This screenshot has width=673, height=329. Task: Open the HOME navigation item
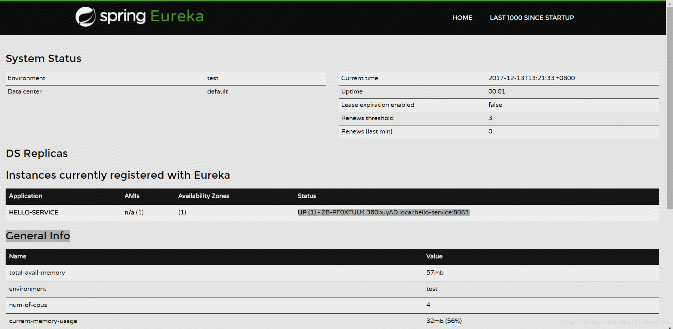(462, 18)
